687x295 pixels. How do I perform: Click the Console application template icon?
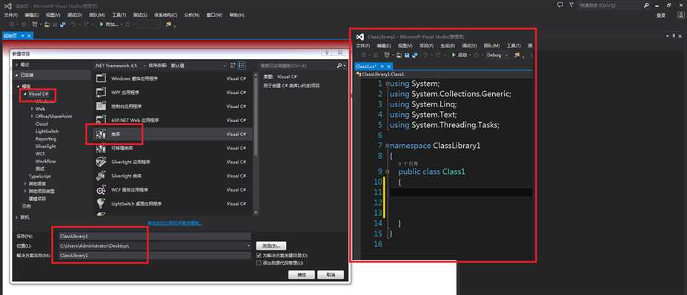coord(101,106)
